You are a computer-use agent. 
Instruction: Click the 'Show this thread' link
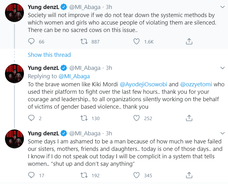pos(49,55)
